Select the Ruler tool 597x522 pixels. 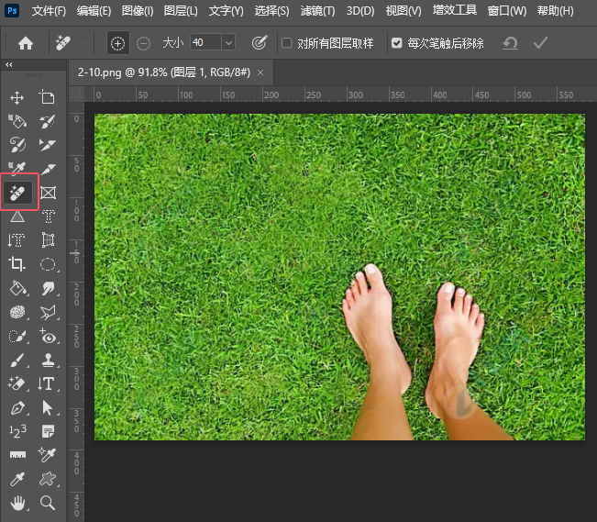click(x=17, y=455)
